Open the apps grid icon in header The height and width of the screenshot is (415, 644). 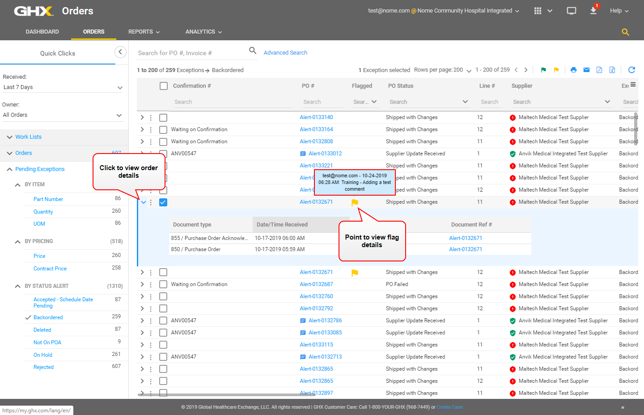click(x=538, y=11)
